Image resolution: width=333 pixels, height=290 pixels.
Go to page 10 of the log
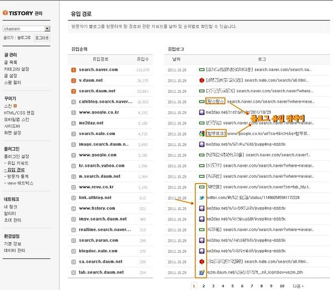(282, 286)
